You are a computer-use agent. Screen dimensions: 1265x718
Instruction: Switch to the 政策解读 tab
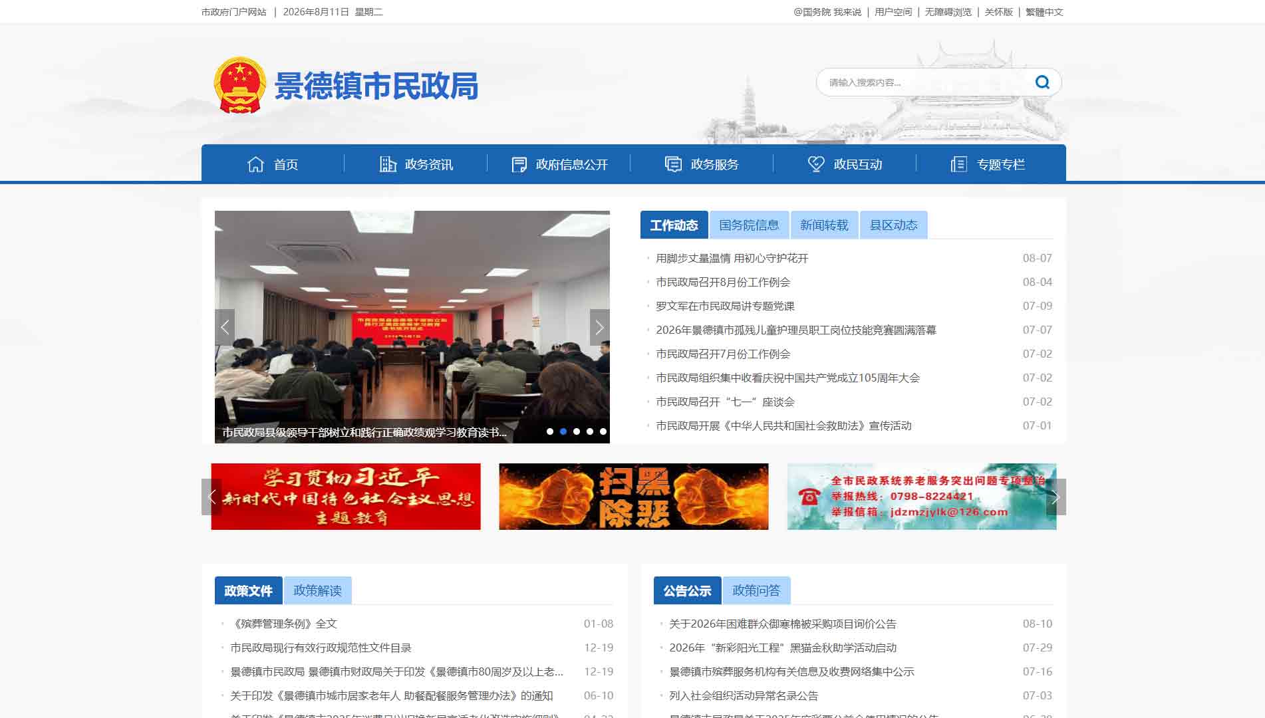pos(317,590)
